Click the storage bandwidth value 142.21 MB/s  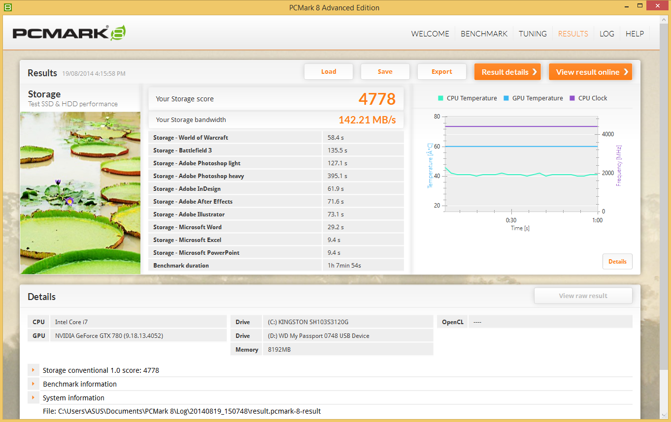[367, 120]
